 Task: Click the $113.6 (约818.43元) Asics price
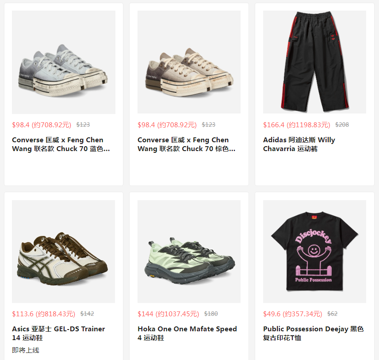pyautogui.click(x=43, y=314)
